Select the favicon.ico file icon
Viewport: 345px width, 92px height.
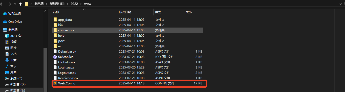(55, 57)
